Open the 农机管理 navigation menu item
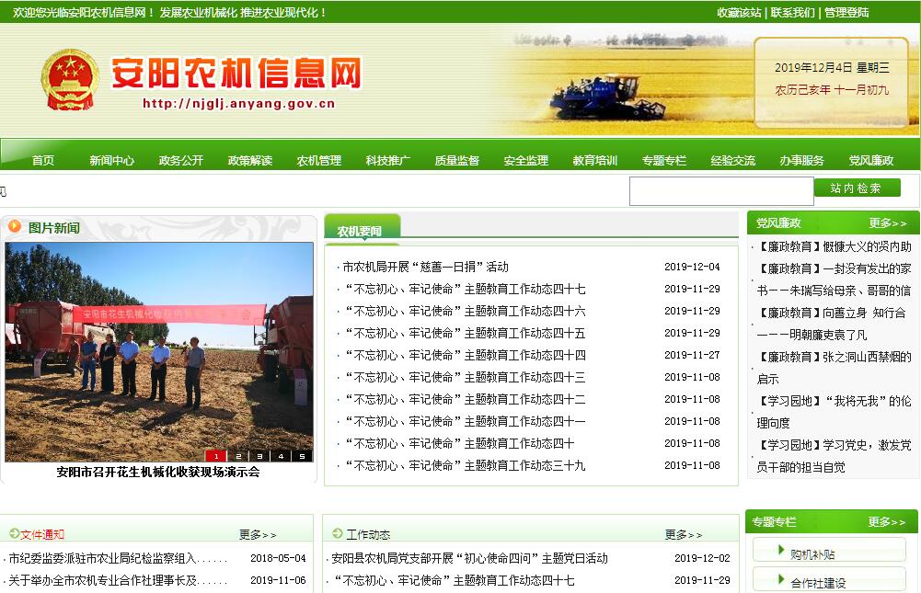Image resolution: width=921 pixels, height=593 pixels. 318,160
